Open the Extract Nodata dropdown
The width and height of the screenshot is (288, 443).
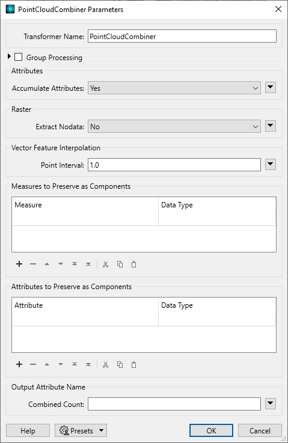(174, 127)
